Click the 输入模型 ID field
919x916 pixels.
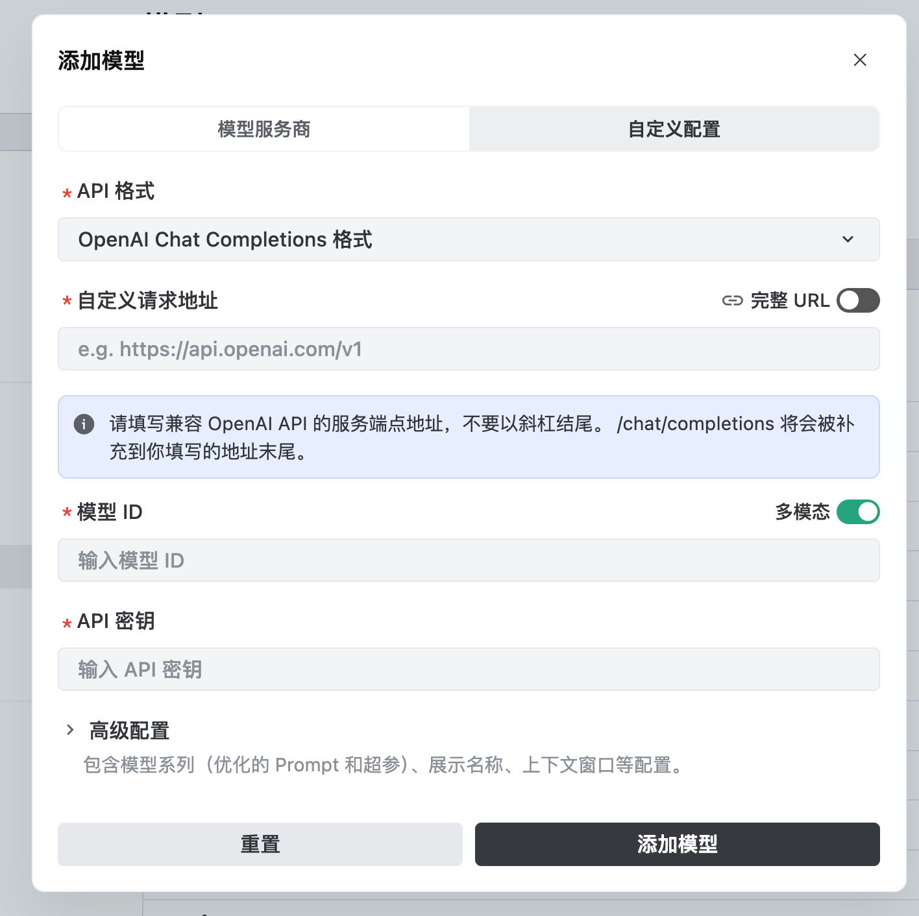pyautogui.click(x=469, y=560)
